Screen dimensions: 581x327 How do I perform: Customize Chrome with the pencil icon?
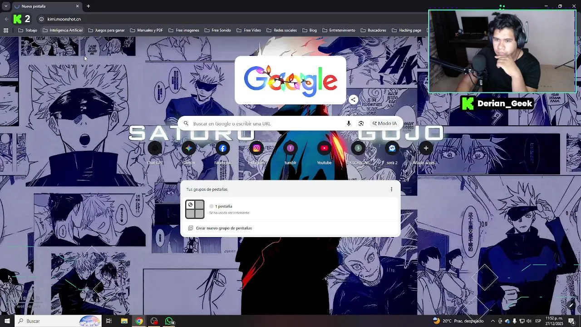[x=571, y=305]
